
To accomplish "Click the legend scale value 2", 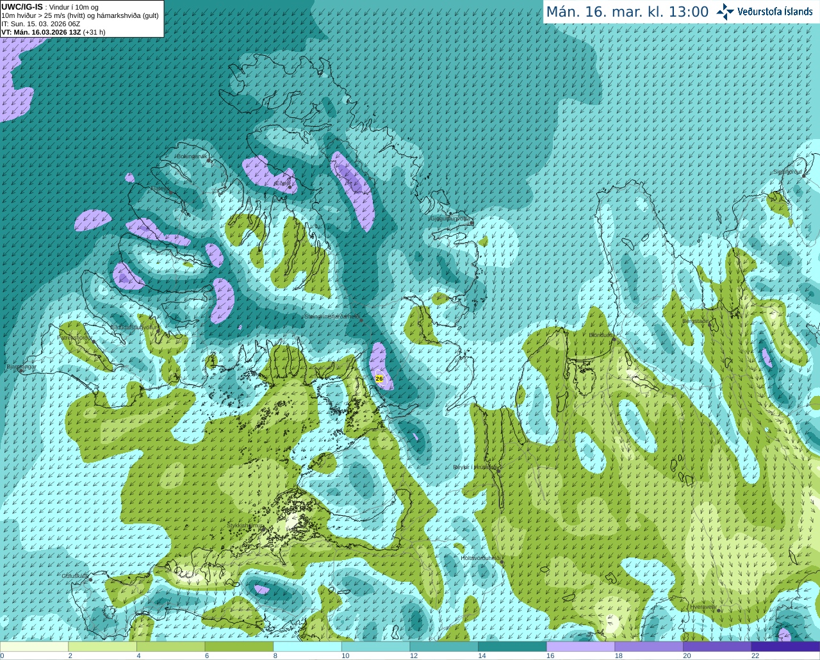I will click(x=70, y=656).
